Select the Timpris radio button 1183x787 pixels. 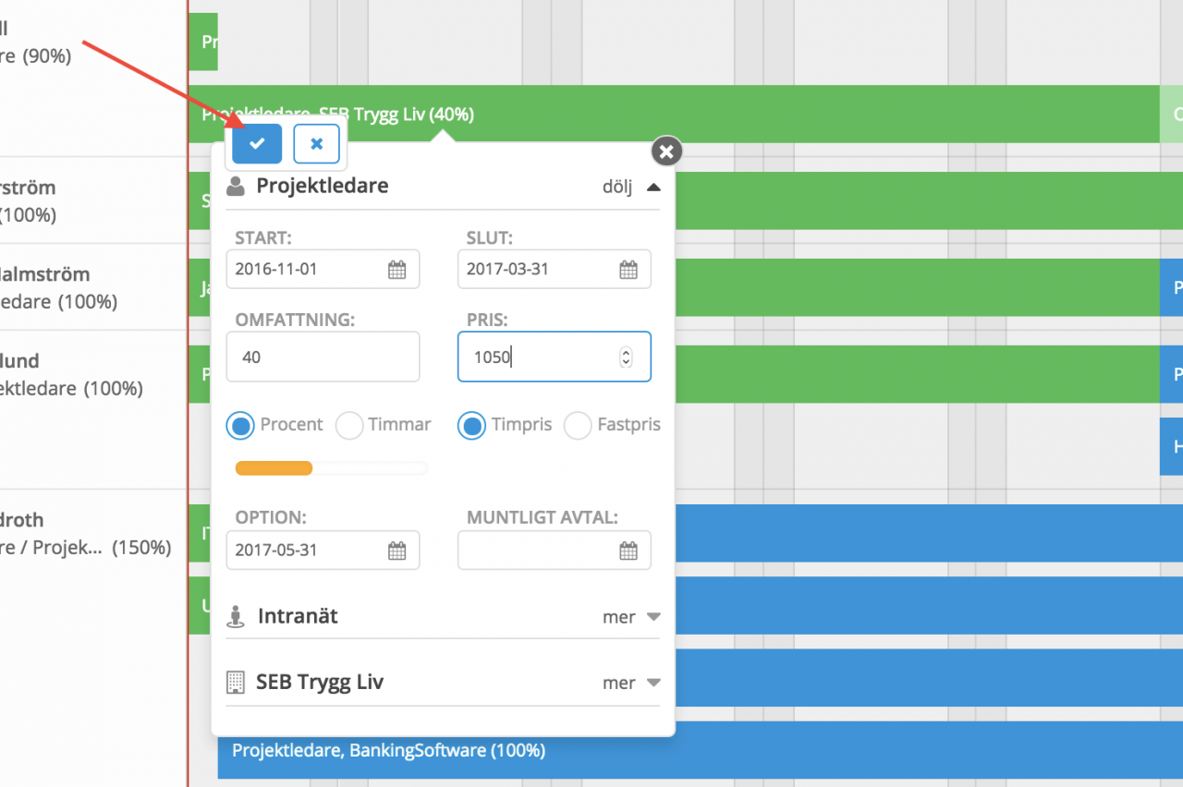(472, 426)
